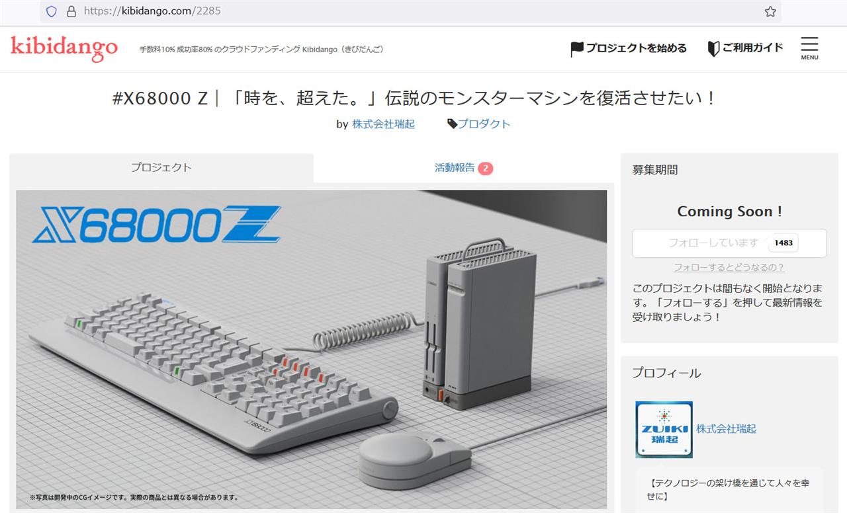This screenshot has height=513, width=847.
Task: Switch to the プロジェクト tab
Action: tap(161, 168)
